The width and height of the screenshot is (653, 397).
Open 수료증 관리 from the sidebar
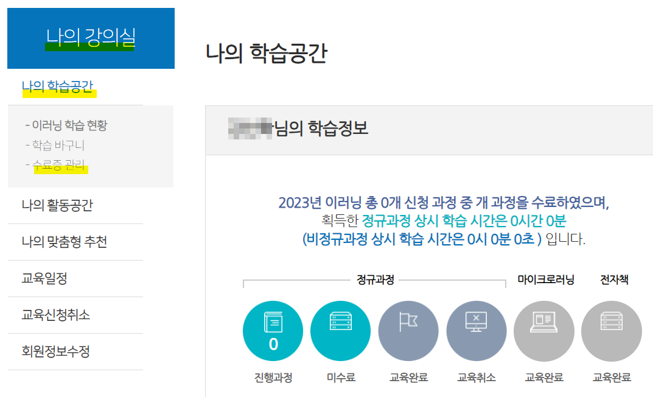click(x=59, y=162)
